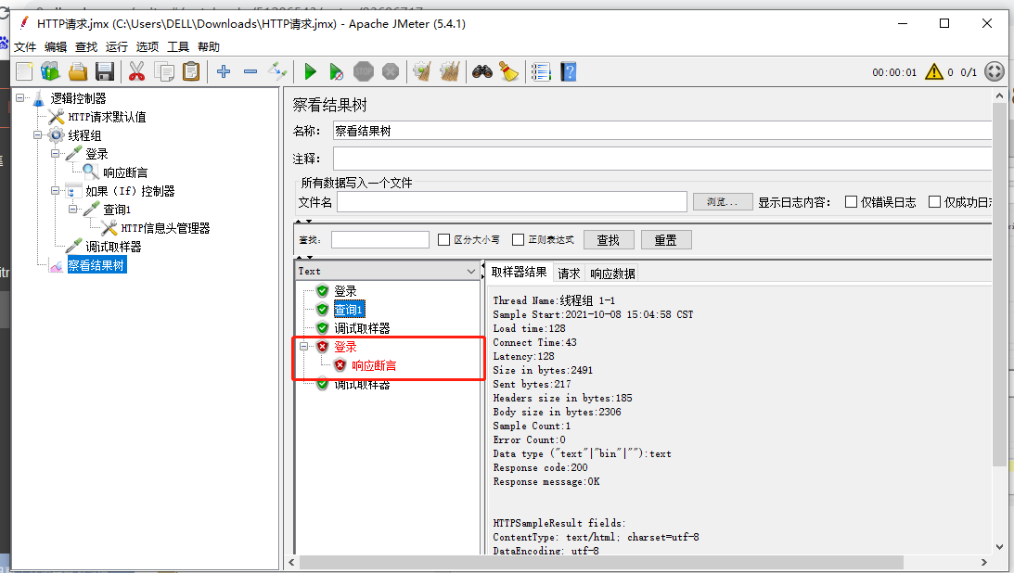The height and width of the screenshot is (573, 1014).
Task: Click the Open file toolbar icon
Action: click(78, 71)
